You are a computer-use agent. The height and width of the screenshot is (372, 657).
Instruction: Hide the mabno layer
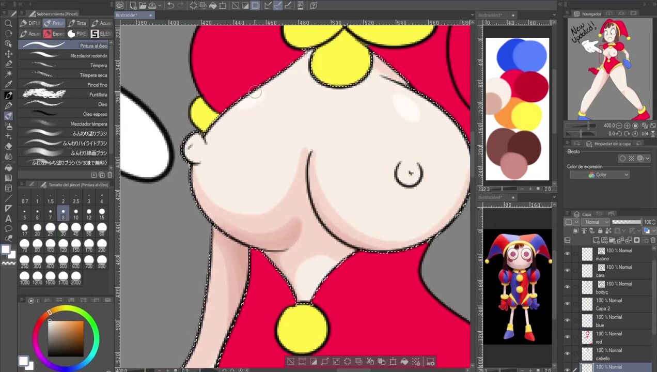pyautogui.click(x=567, y=254)
